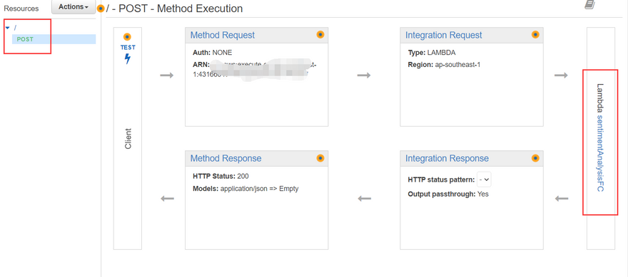
Task: Click orange dot in Method Response header
Action: tap(320, 158)
